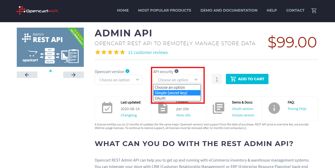Open the CONTACT page
This screenshot has height=168, width=335.
click(295, 11)
